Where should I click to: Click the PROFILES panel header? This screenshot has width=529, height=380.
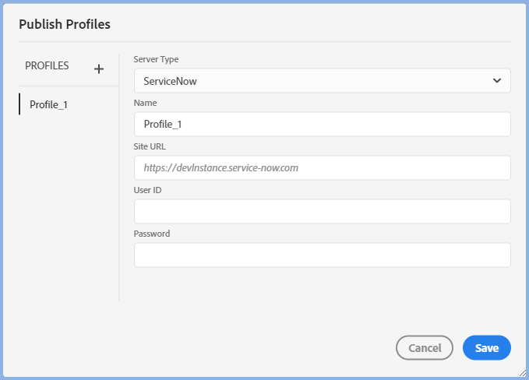47,66
